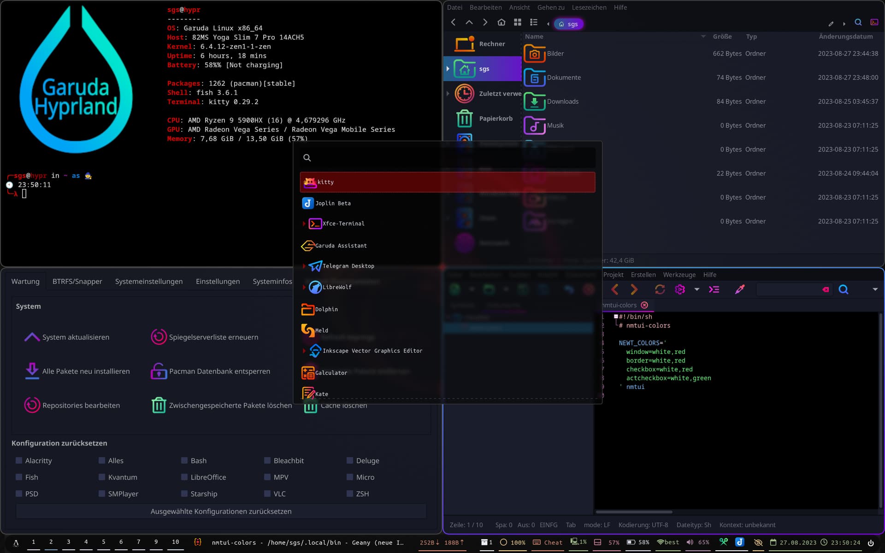Switch to BTRFS/Snapper tab
The height and width of the screenshot is (553, 885).
tap(77, 282)
